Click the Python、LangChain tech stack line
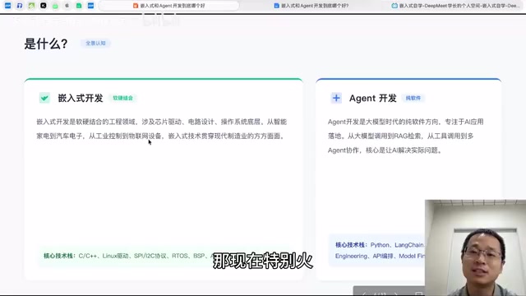This screenshot has width=526, height=296. pyautogui.click(x=380, y=245)
